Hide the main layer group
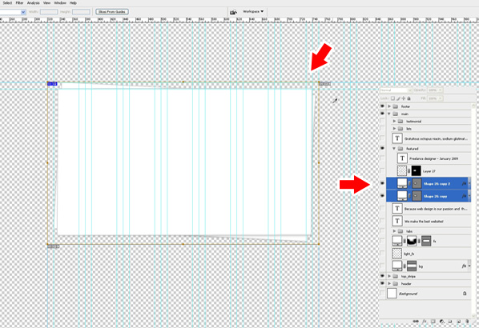Image resolution: width=479 pixels, height=328 pixels. point(382,114)
